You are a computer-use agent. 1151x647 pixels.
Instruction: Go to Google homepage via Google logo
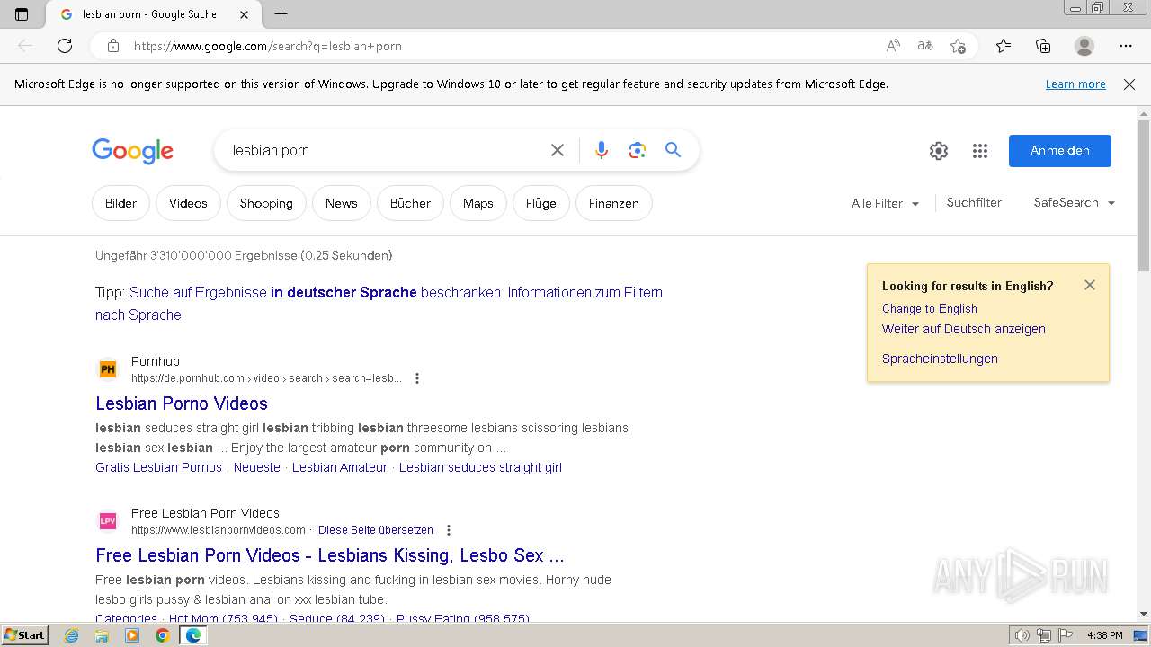pyautogui.click(x=132, y=151)
